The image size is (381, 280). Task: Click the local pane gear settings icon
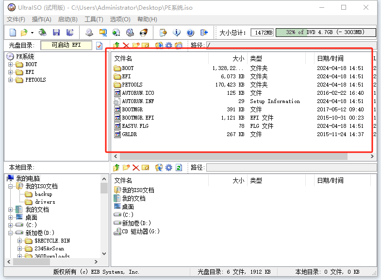click(168, 168)
